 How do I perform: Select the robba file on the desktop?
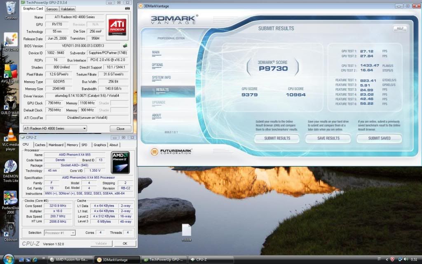186,233
